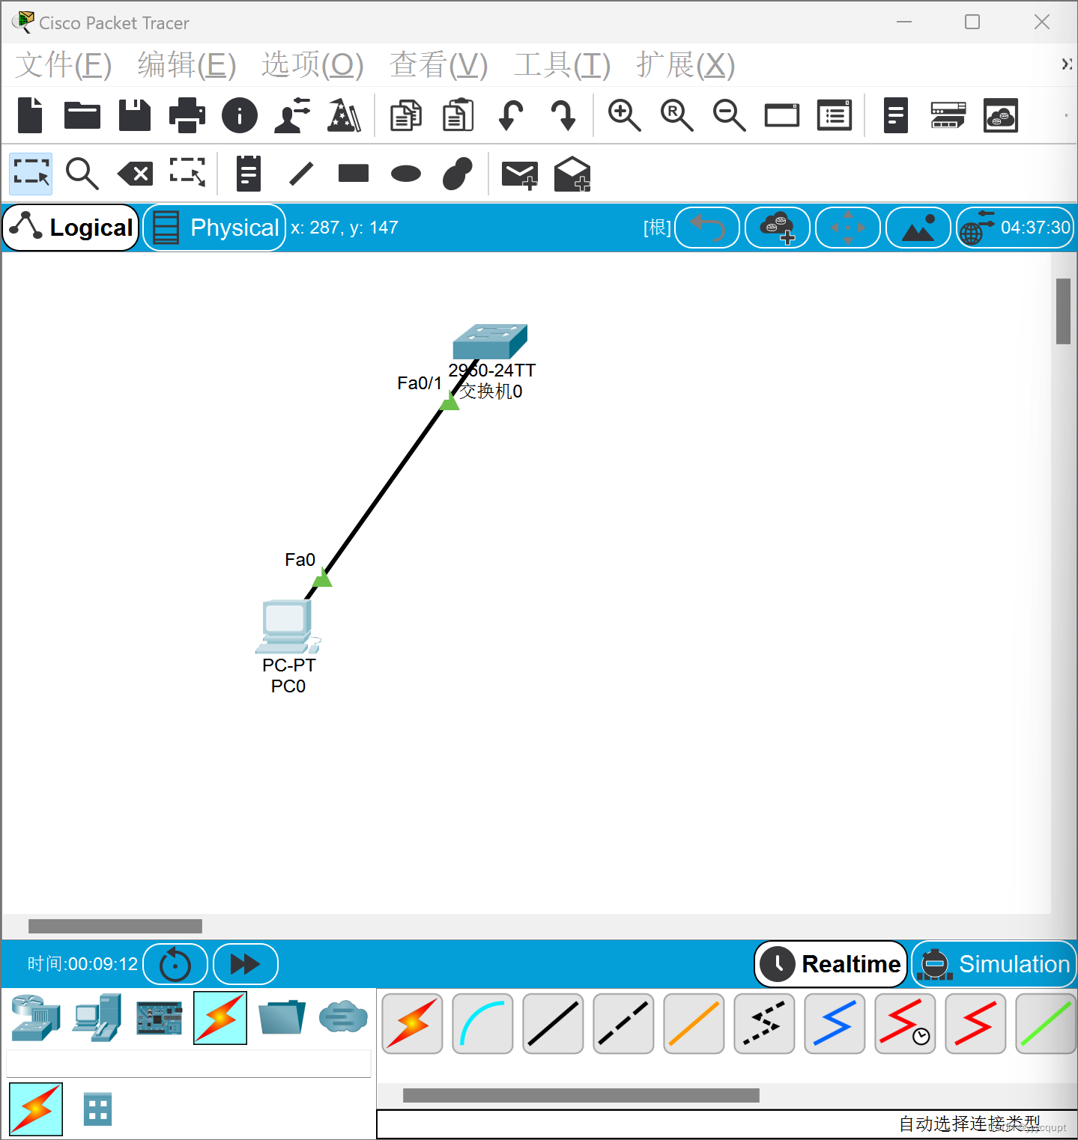
Task: Zoom in on the workspace
Action: (x=624, y=115)
